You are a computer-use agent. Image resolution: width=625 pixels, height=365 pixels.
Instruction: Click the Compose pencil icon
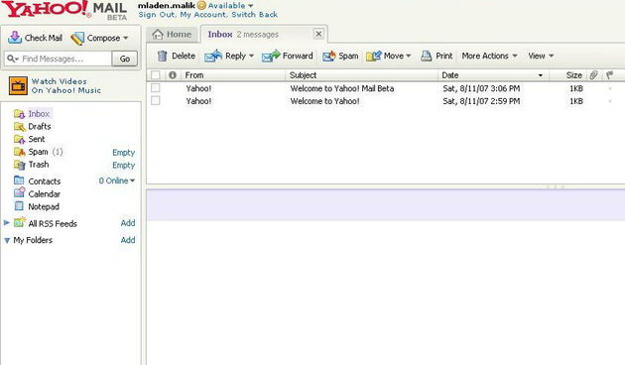pyautogui.click(x=77, y=39)
